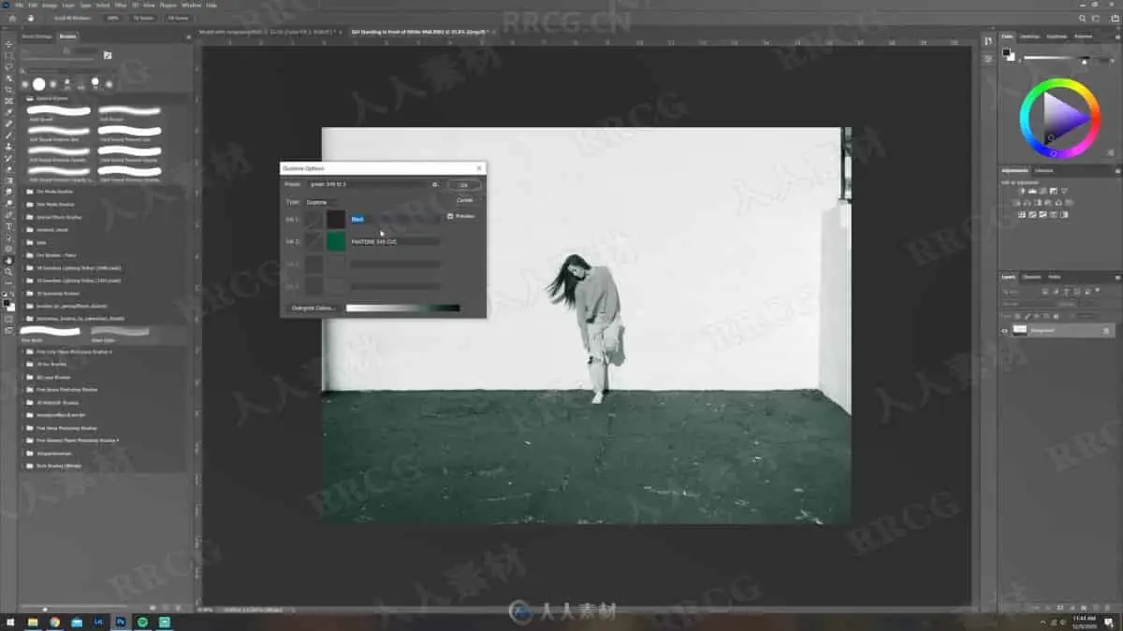Click the Ink 2 PANTONE 349 CVC name field
The width and height of the screenshot is (1123, 631).
point(395,241)
